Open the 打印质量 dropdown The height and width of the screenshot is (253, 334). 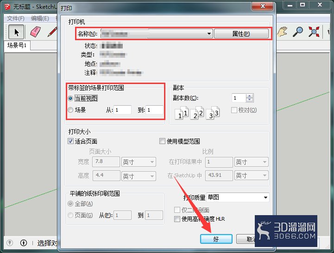pos(238,198)
